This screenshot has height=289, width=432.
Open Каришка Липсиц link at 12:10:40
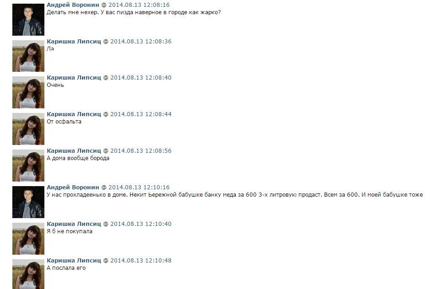[x=74, y=224]
